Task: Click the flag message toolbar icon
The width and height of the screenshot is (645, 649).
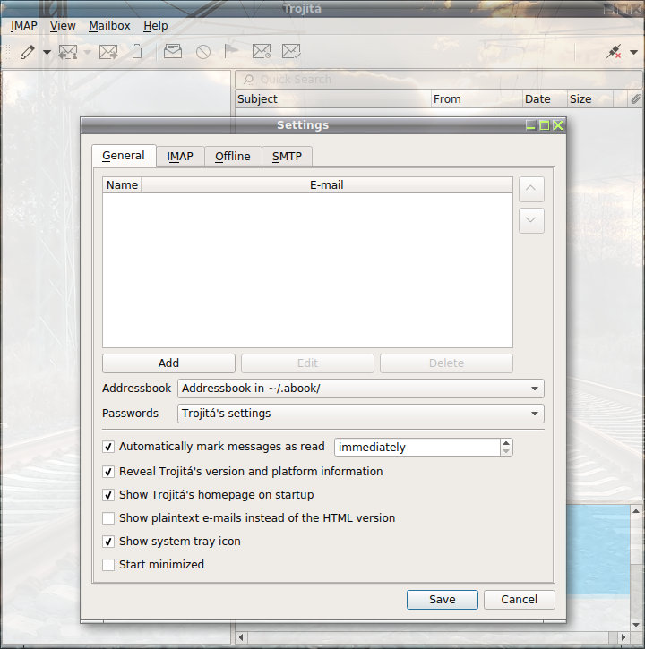Action: click(x=231, y=51)
